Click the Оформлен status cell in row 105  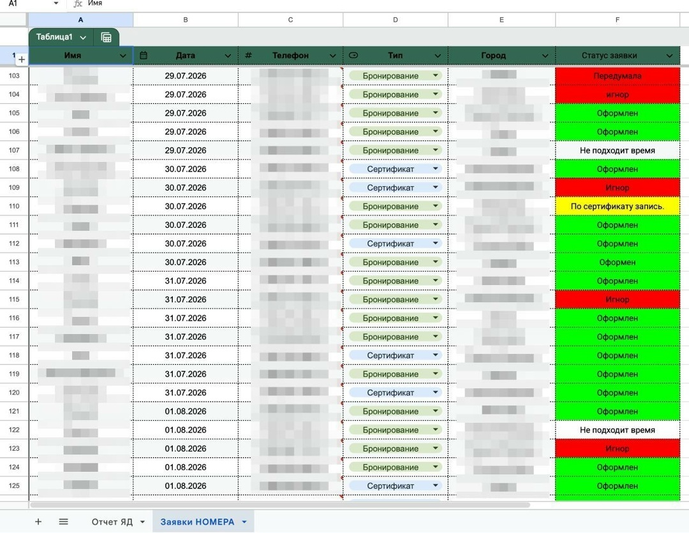tap(618, 113)
